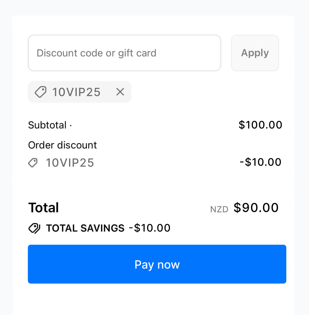Click the tag icon beside the order discount code
The image size is (309, 315).
[33, 163]
